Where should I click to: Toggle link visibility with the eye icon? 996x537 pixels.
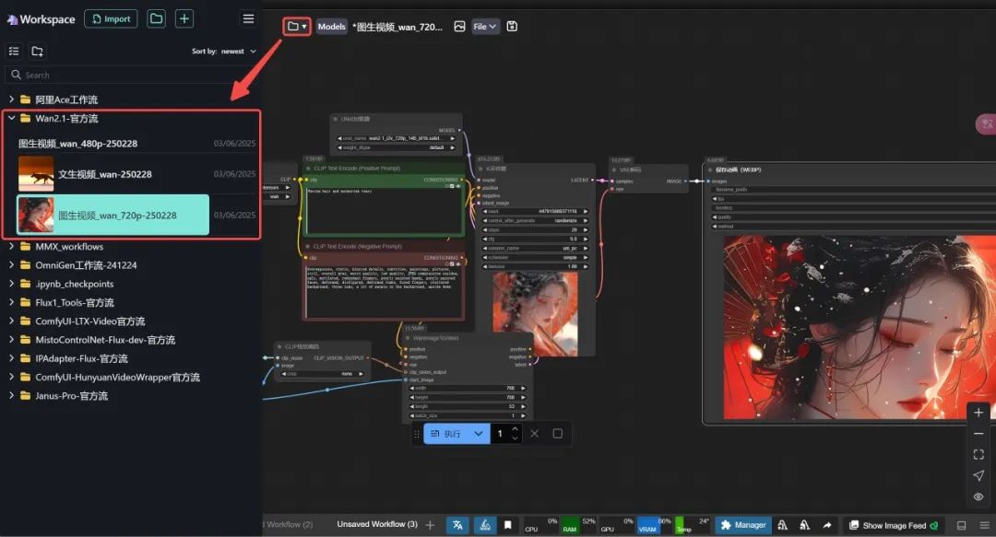click(x=978, y=496)
